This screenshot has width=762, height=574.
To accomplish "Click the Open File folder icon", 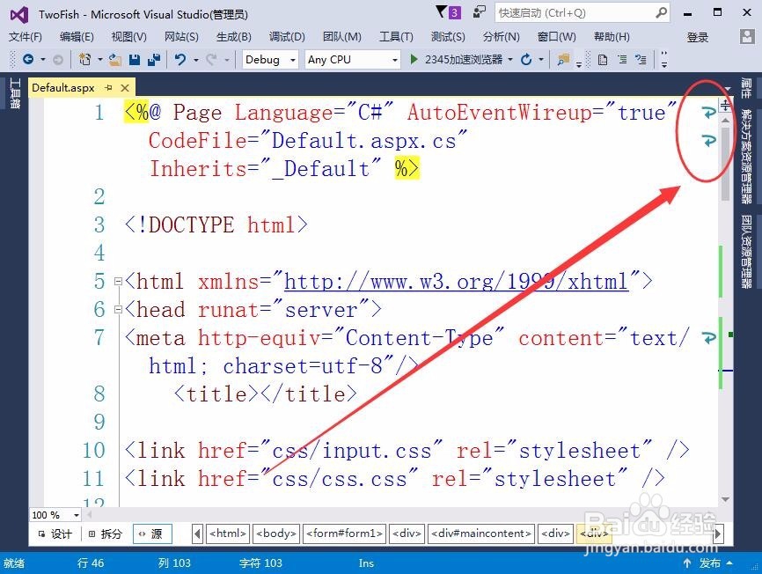I will 115,60.
